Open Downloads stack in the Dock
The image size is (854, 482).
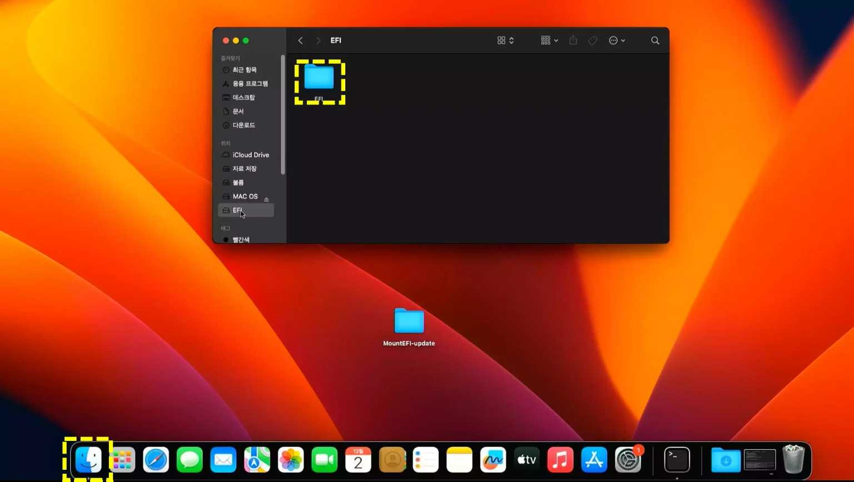[726, 460]
